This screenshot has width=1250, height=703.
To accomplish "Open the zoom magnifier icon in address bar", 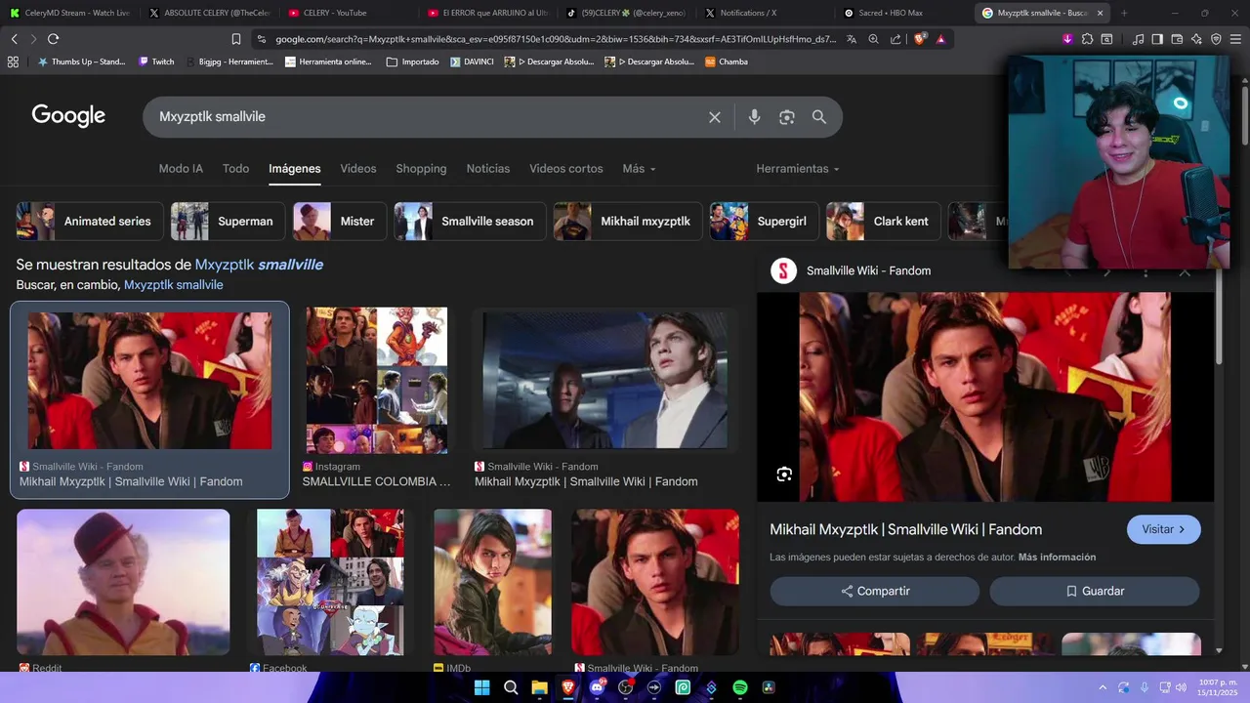I will (873, 39).
